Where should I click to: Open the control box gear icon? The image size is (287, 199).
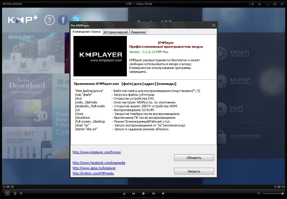click(21, 193)
